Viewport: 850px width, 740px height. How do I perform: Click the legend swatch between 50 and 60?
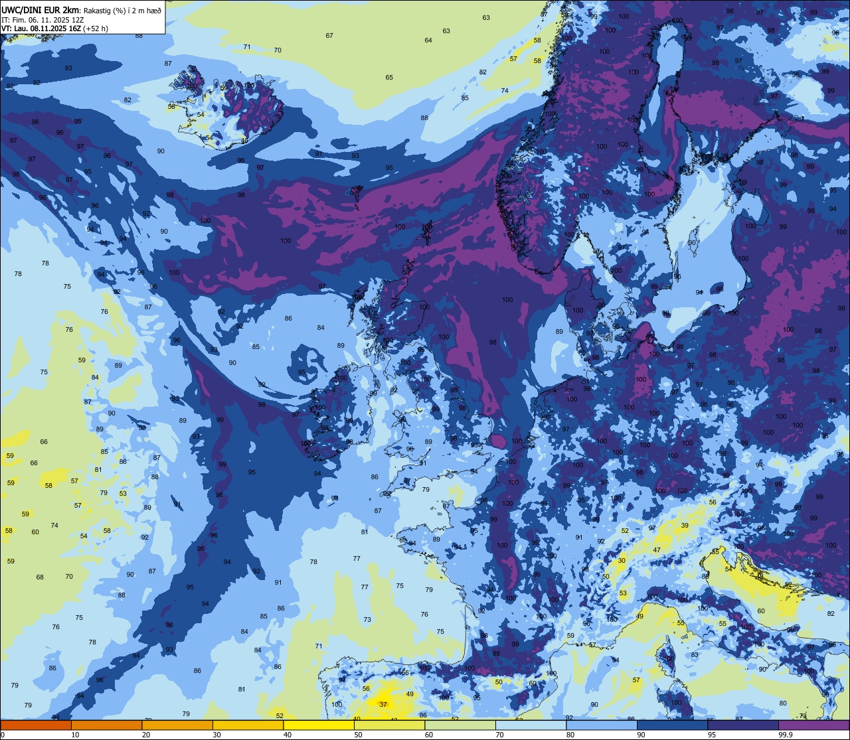click(389, 725)
